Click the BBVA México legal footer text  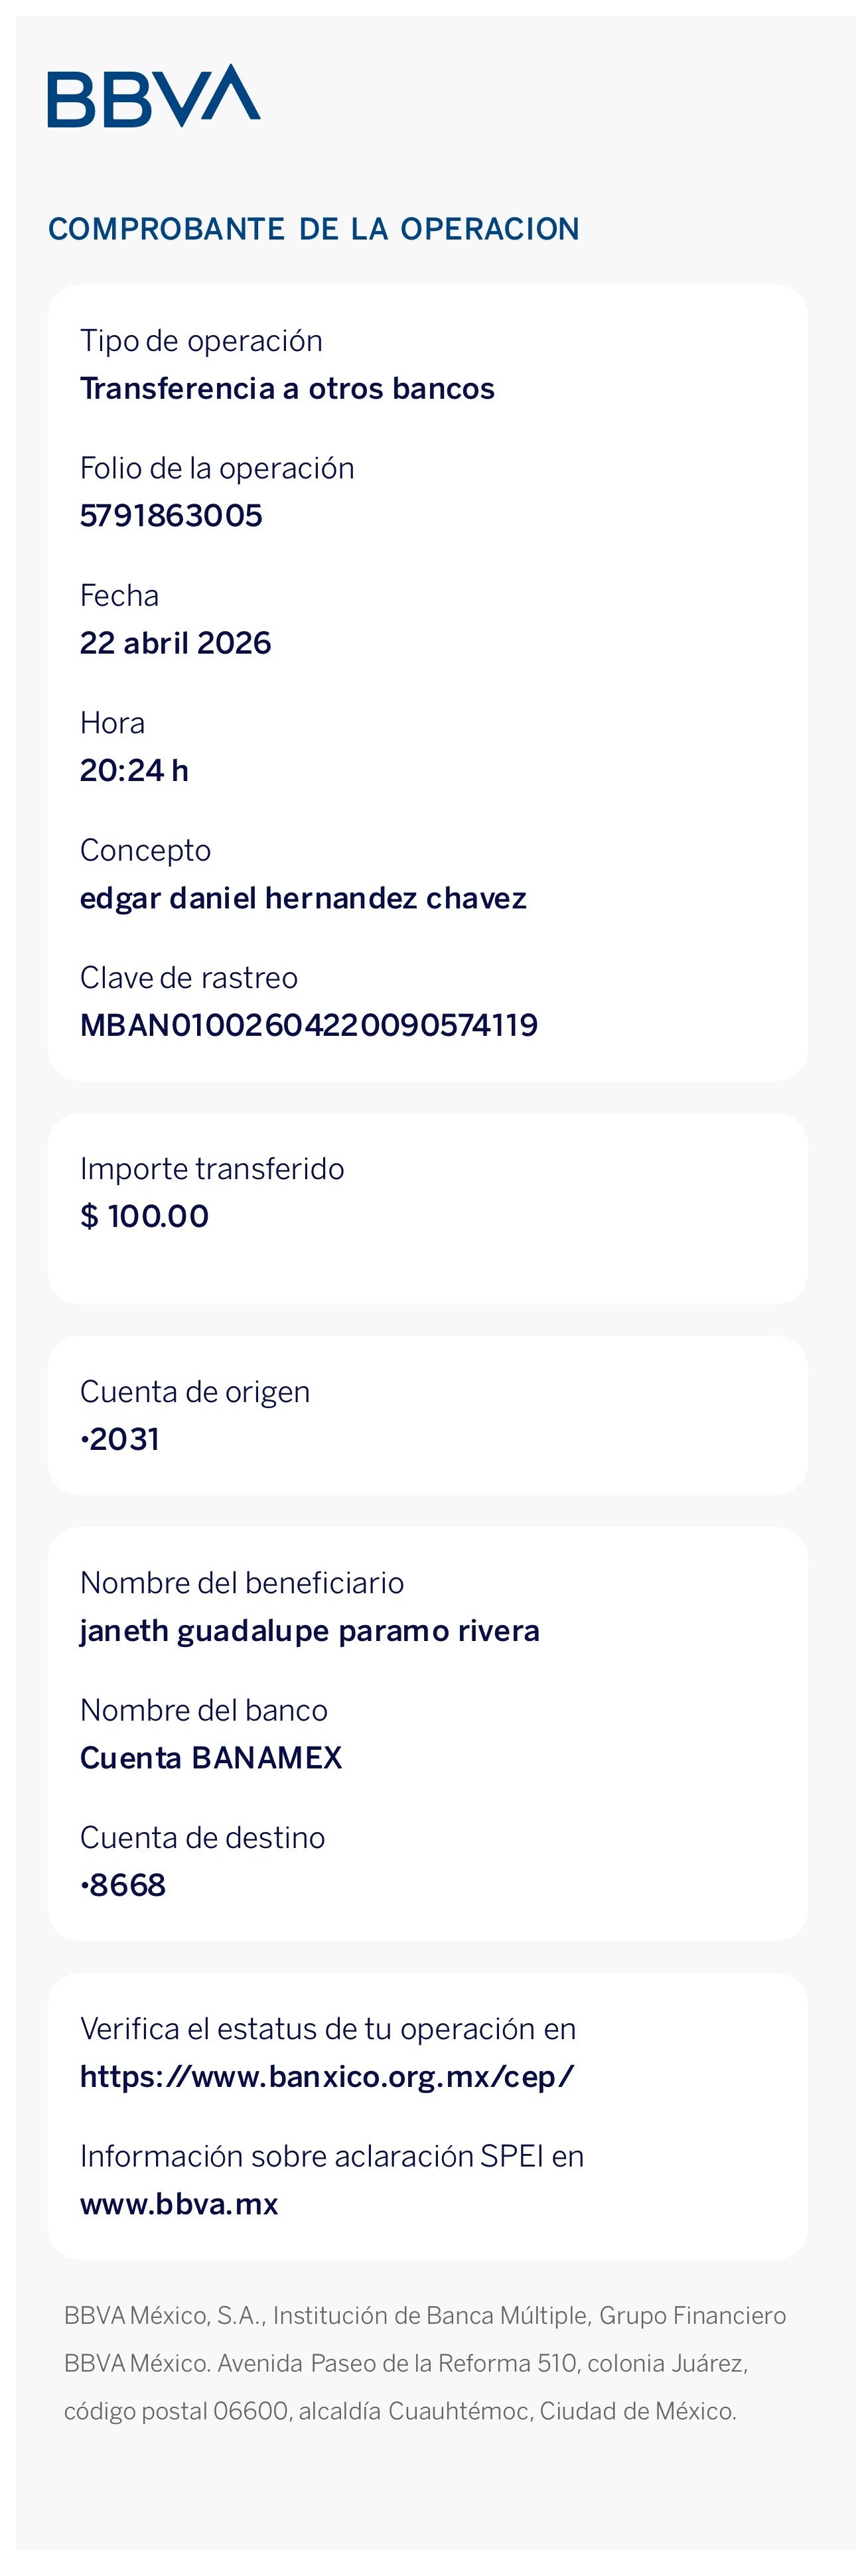(x=425, y=2363)
